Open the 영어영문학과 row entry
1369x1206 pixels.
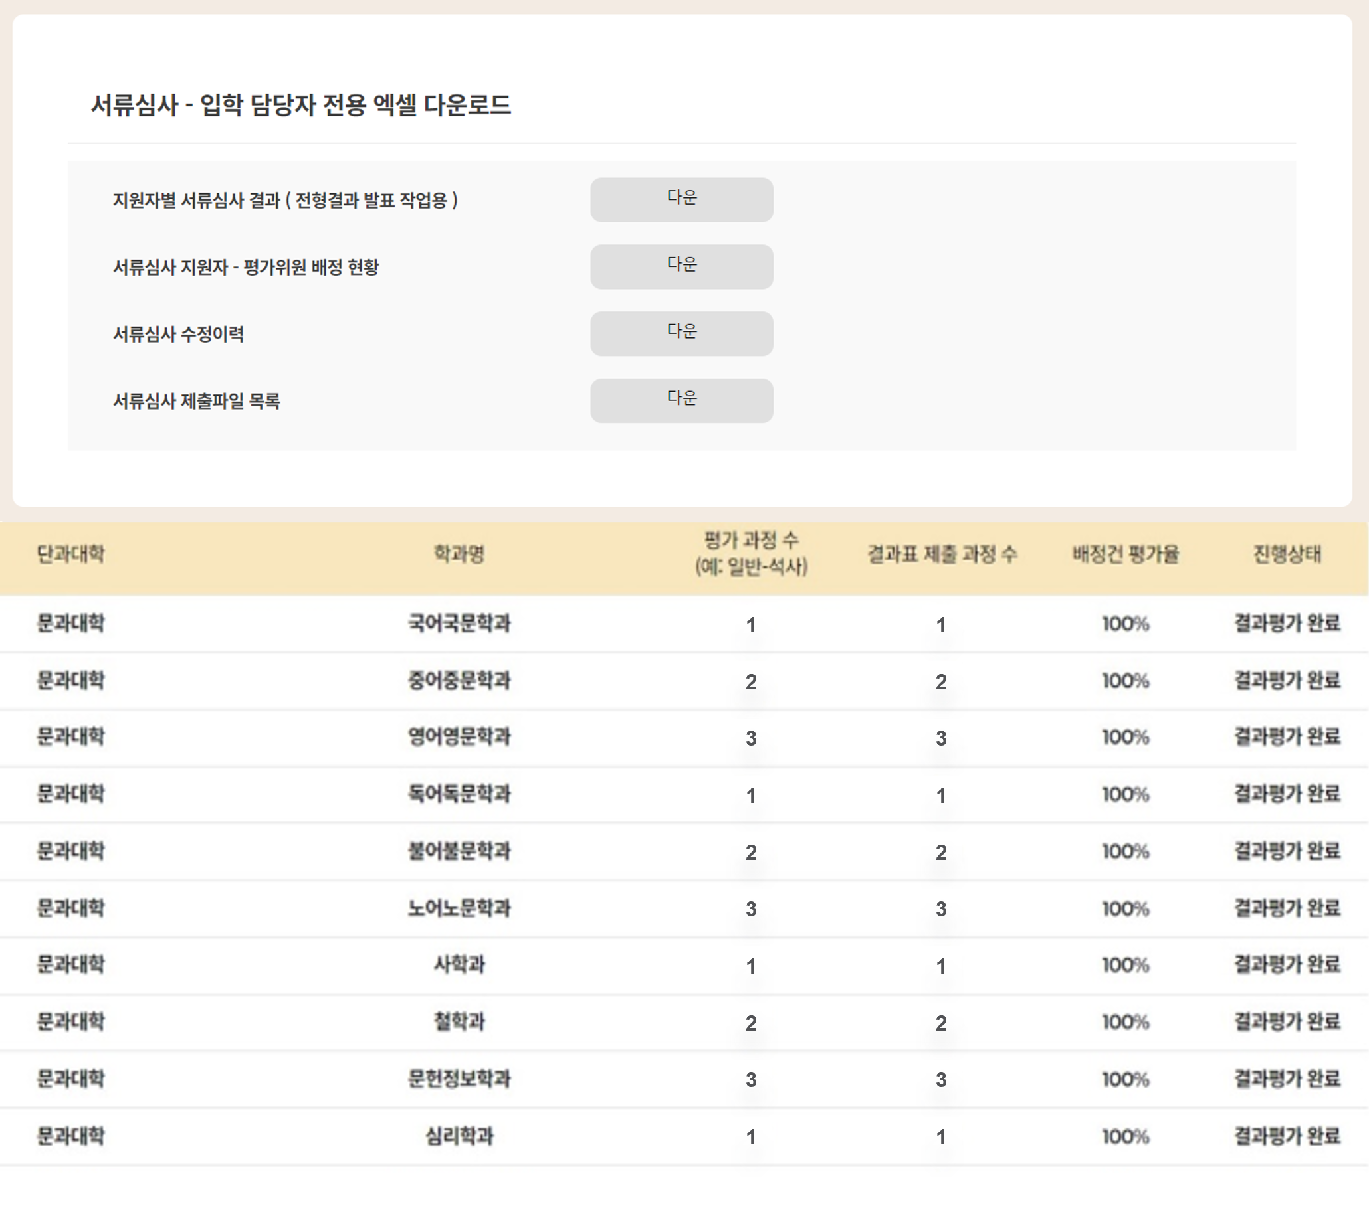[459, 737]
